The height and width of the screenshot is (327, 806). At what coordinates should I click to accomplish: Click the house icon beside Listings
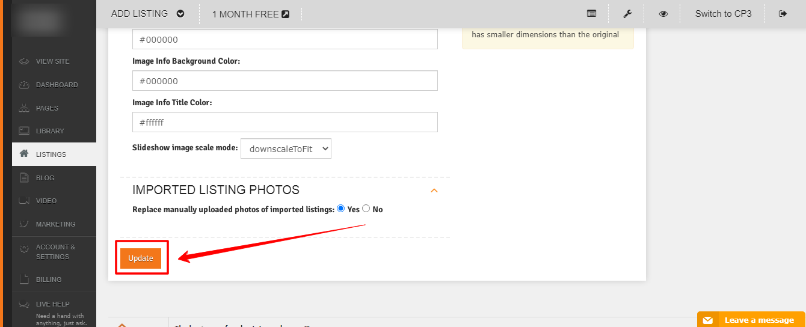click(24, 154)
